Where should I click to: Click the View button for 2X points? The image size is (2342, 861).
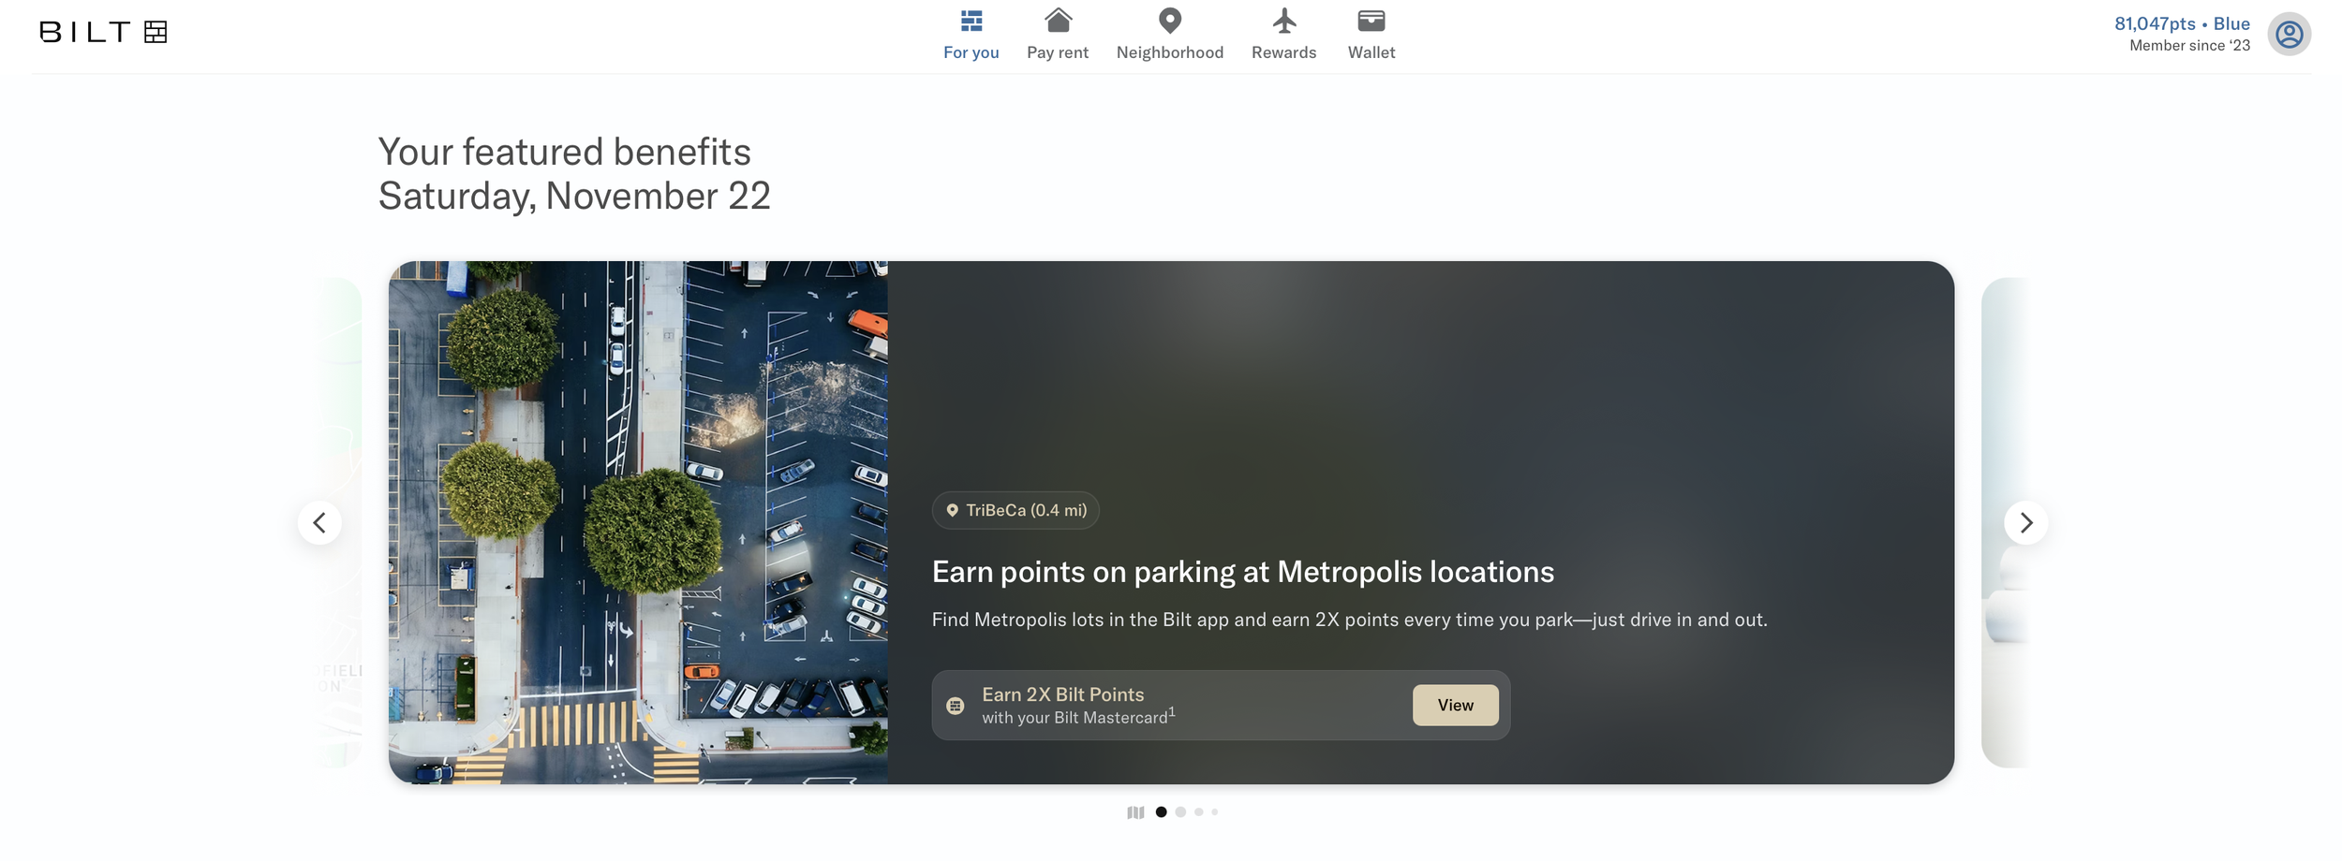point(1455,706)
